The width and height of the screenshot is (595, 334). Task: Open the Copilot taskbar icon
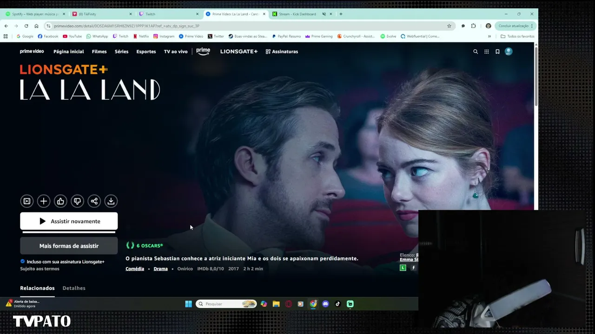pos(264,304)
